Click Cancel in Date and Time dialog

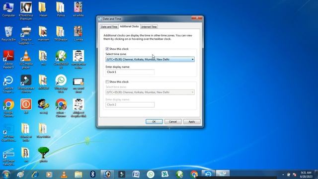[173, 121]
